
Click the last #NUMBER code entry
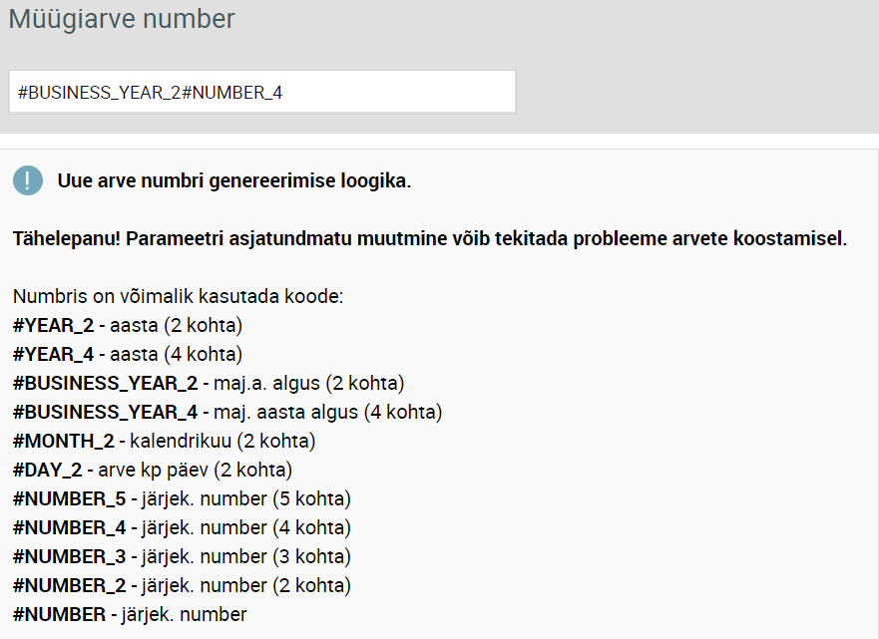tap(60, 615)
